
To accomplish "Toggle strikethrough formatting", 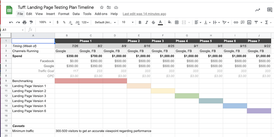I will pos(153,22).
